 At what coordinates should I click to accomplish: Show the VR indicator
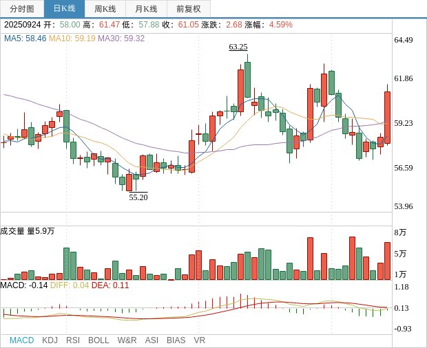pos(199,340)
